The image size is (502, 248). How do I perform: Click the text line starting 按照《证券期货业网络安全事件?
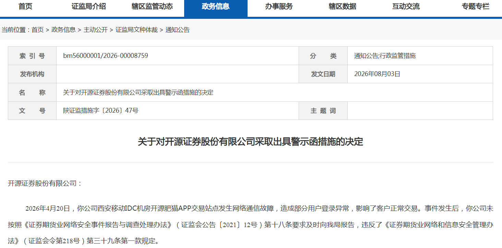tap(250, 225)
